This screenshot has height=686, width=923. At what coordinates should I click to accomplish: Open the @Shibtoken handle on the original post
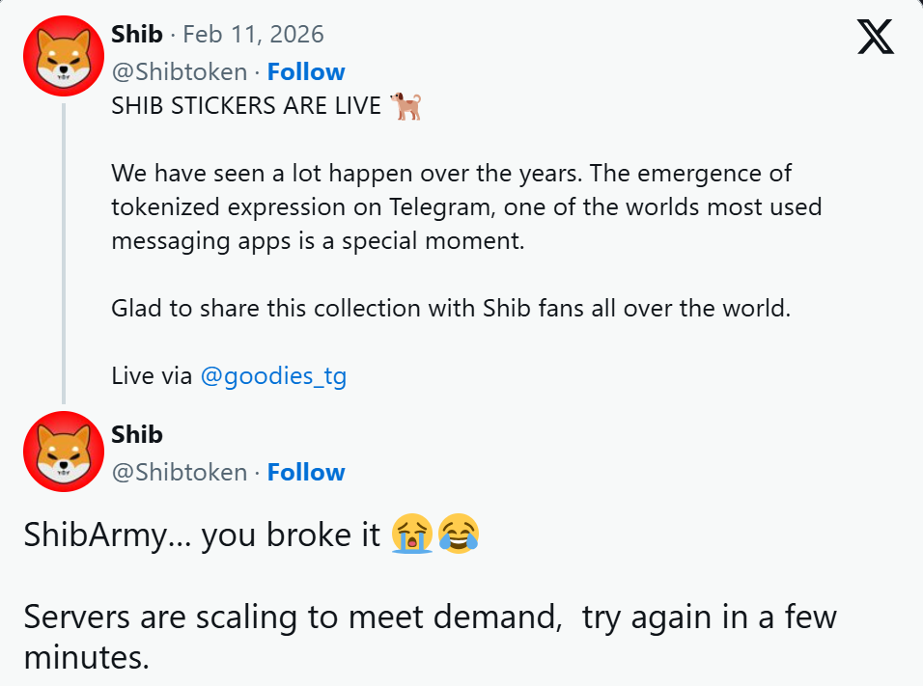point(180,72)
